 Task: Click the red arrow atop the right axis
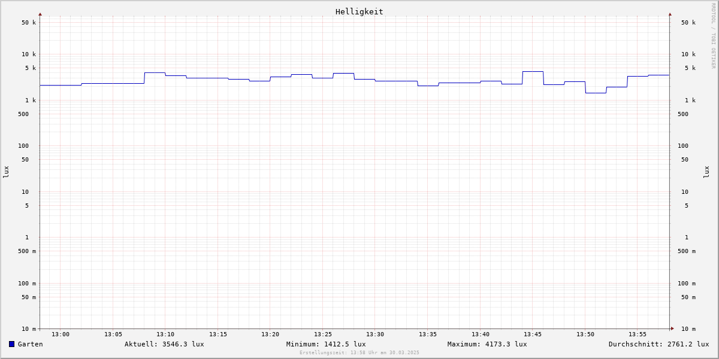(670, 14)
